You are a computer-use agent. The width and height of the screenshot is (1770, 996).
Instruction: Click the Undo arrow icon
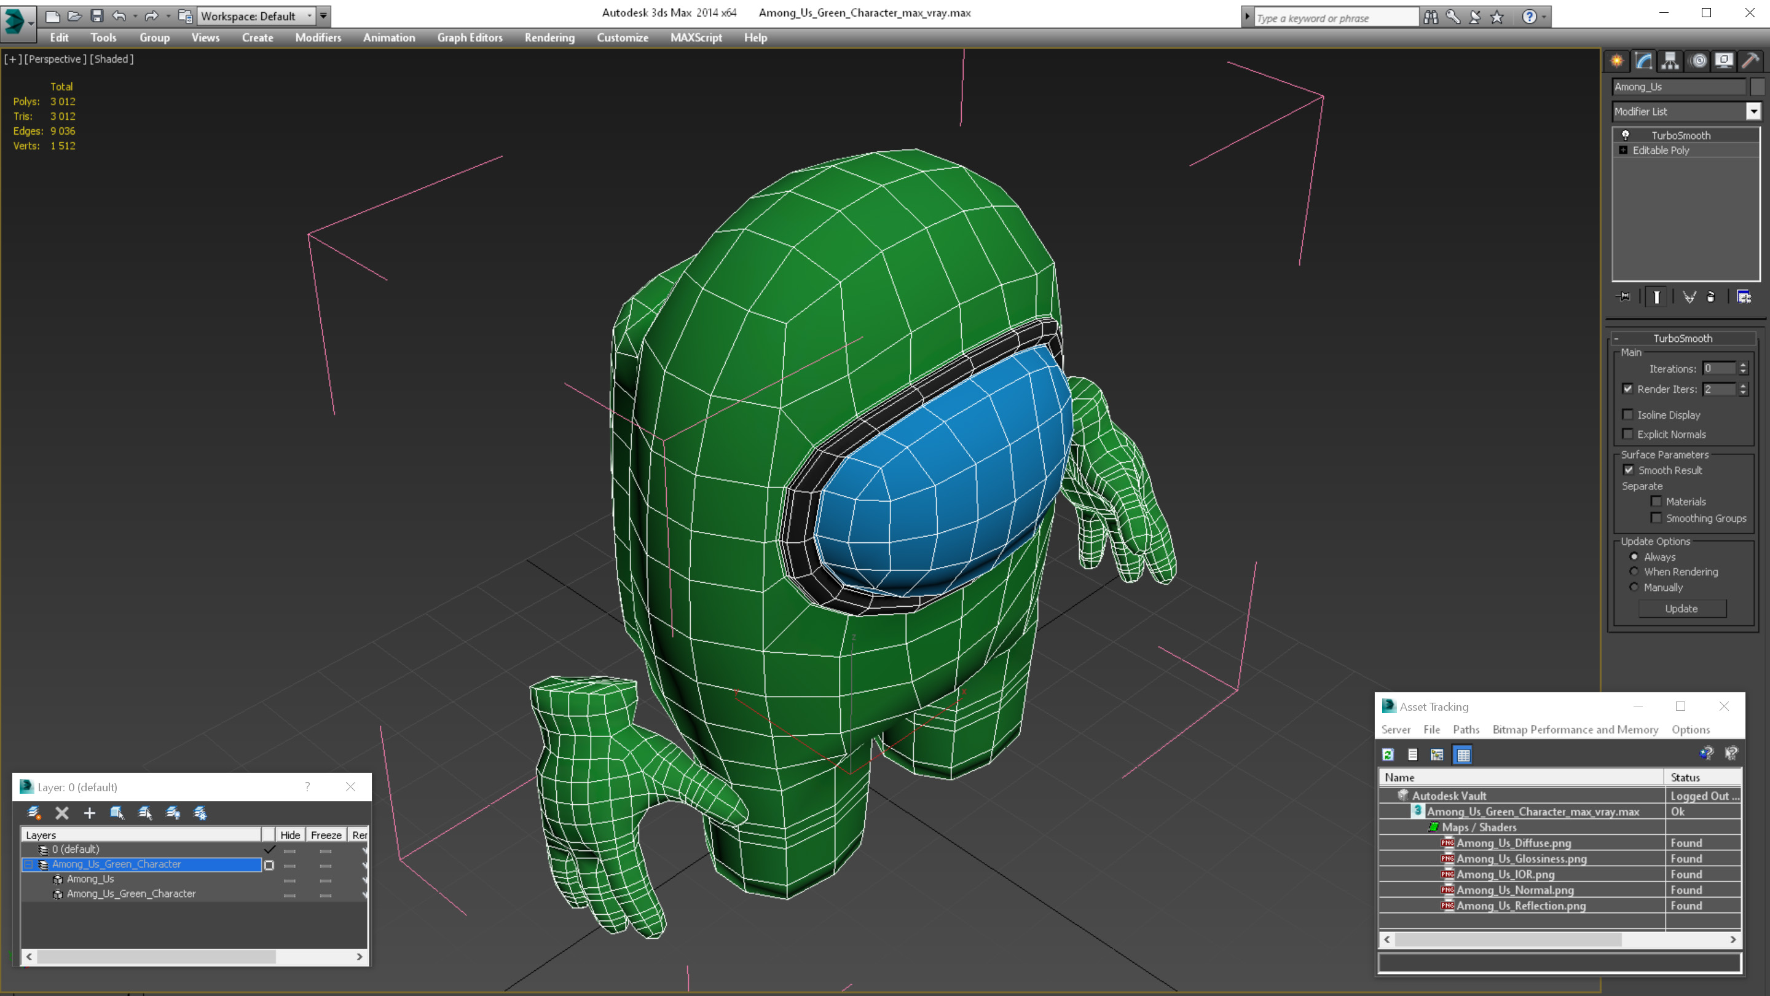119,16
